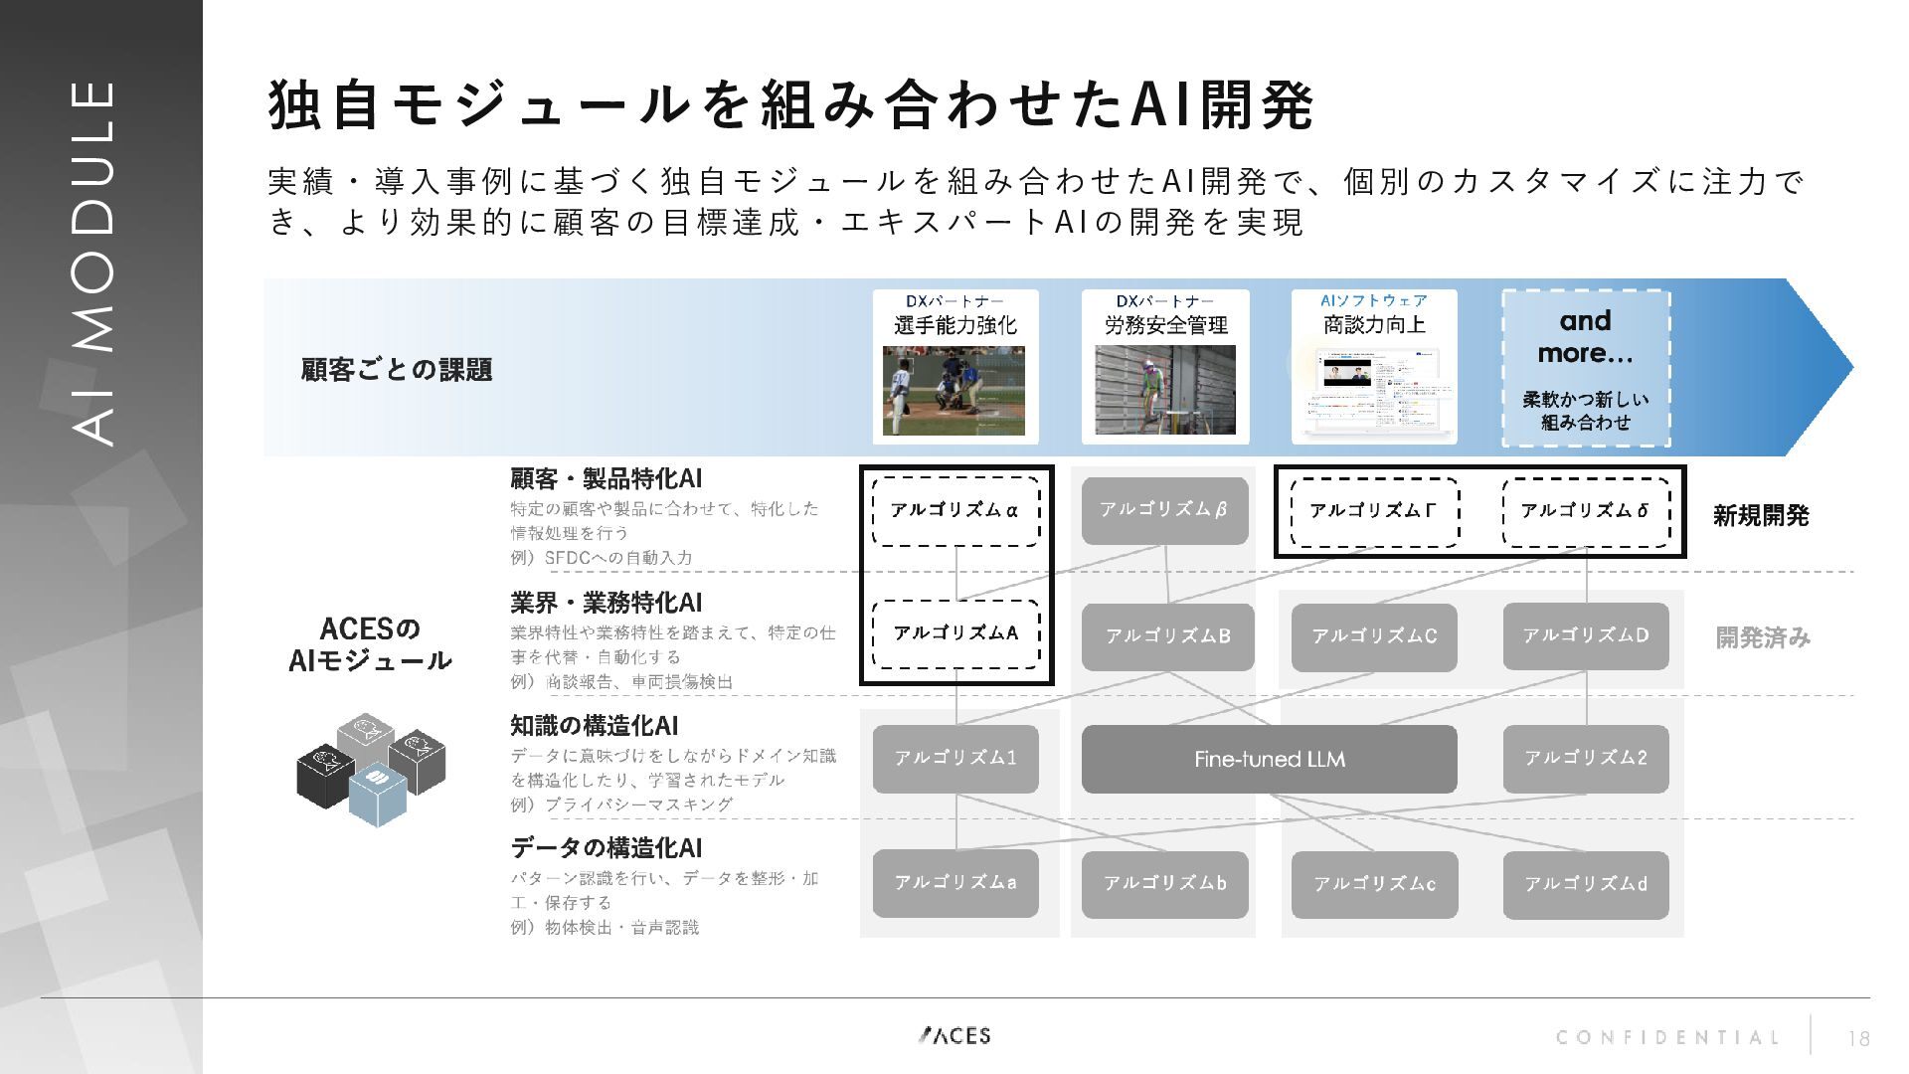Select the worker safety thumbnail image

click(1165, 390)
